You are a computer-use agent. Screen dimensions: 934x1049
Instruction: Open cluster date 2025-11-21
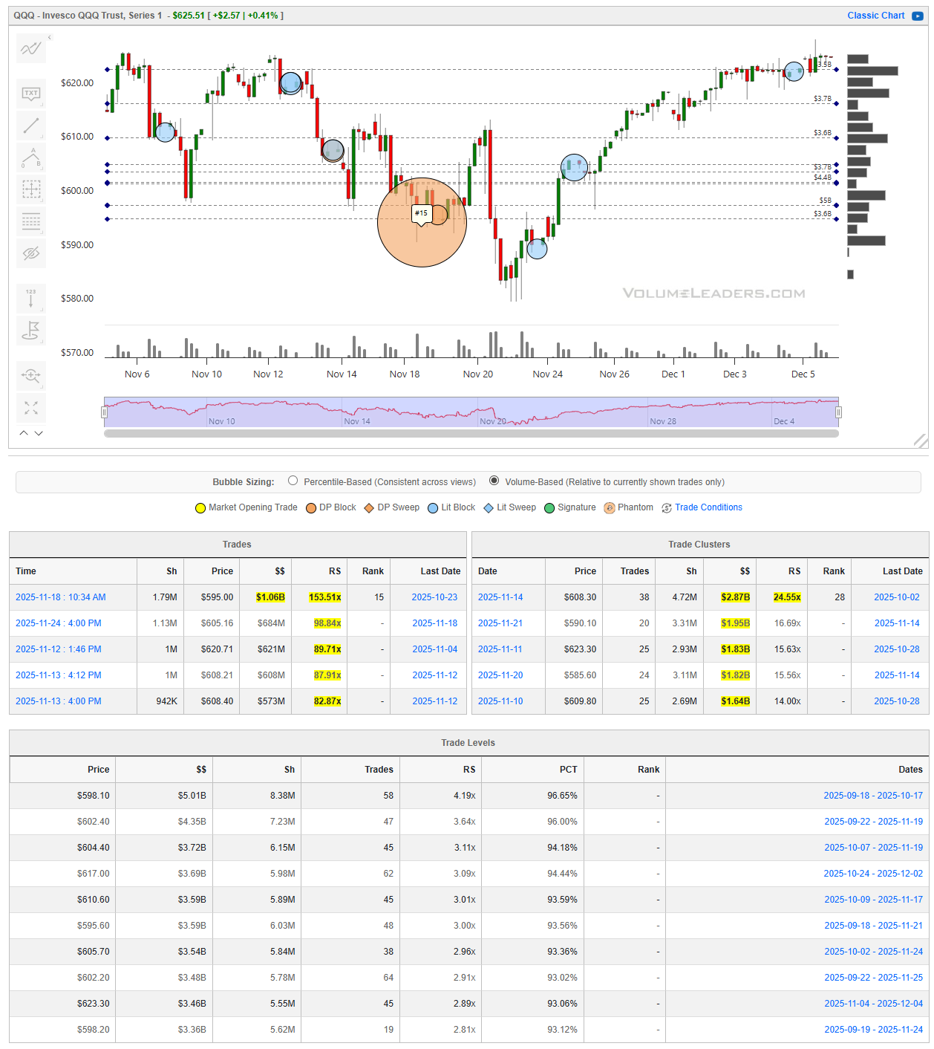[x=500, y=623]
